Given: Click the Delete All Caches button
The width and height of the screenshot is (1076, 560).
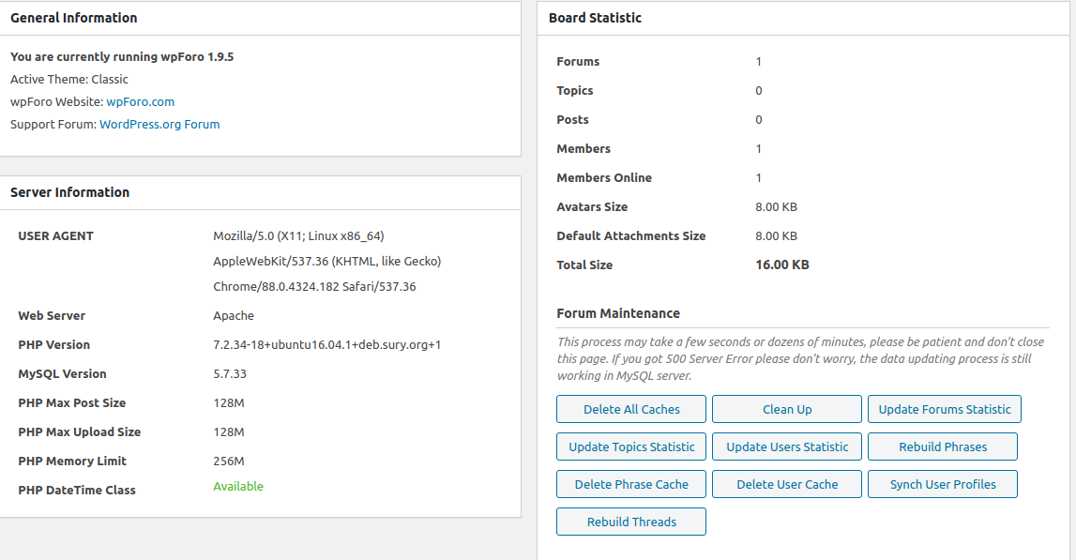Looking at the screenshot, I should 631,409.
